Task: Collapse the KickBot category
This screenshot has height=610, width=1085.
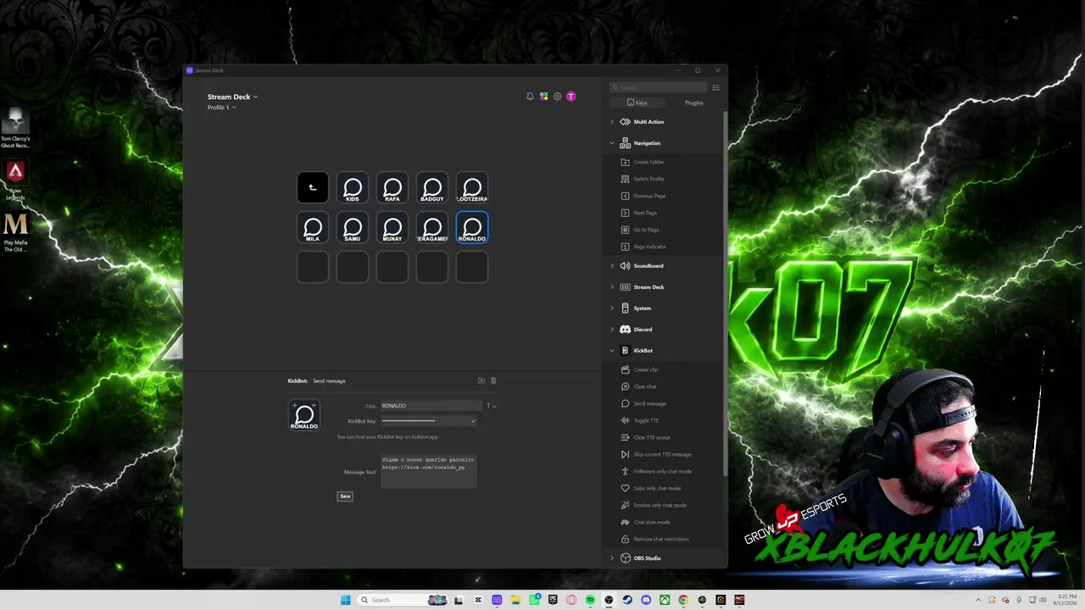Action: [x=612, y=351]
